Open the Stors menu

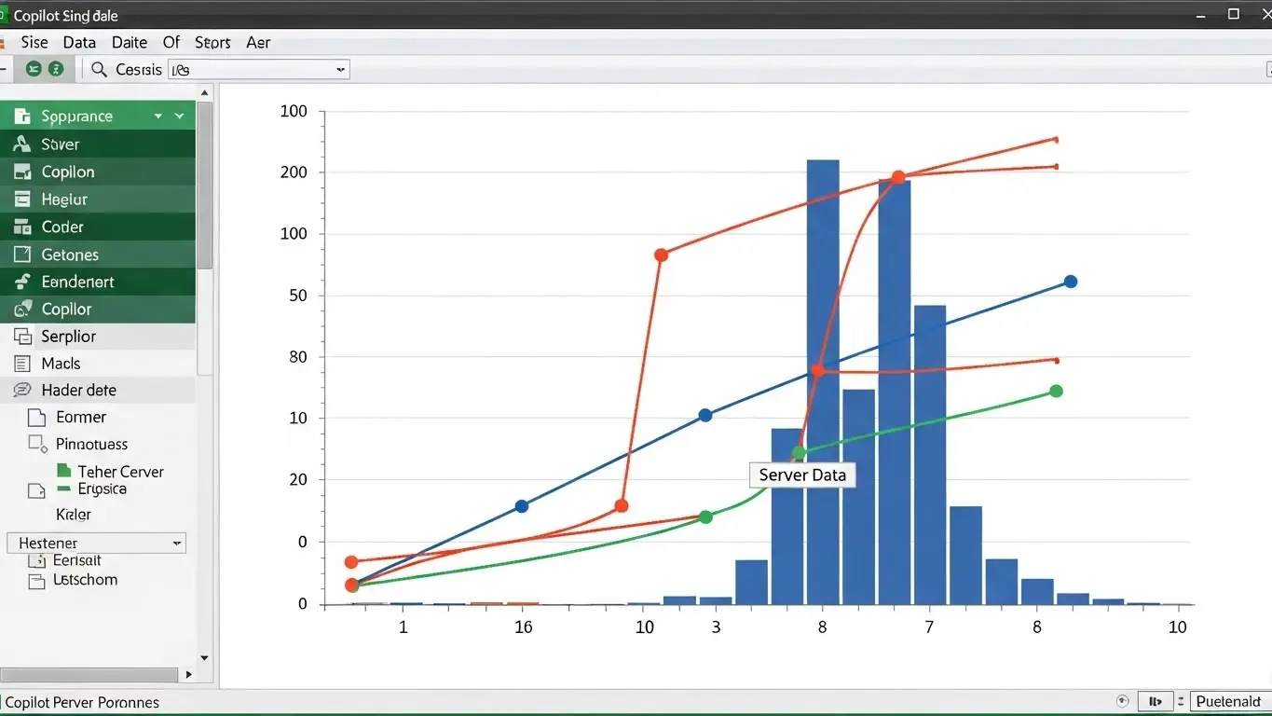pyautogui.click(x=212, y=42)
